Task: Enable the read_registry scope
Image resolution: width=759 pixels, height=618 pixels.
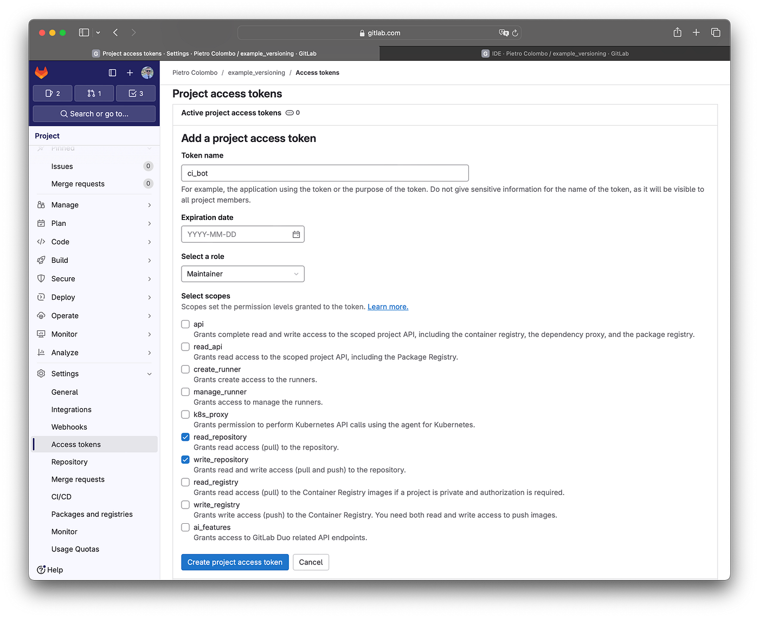Action: pos(185,482)
